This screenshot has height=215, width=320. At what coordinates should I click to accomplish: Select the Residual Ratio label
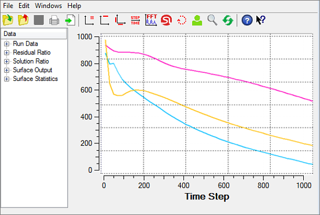click(x=32, y=53)
